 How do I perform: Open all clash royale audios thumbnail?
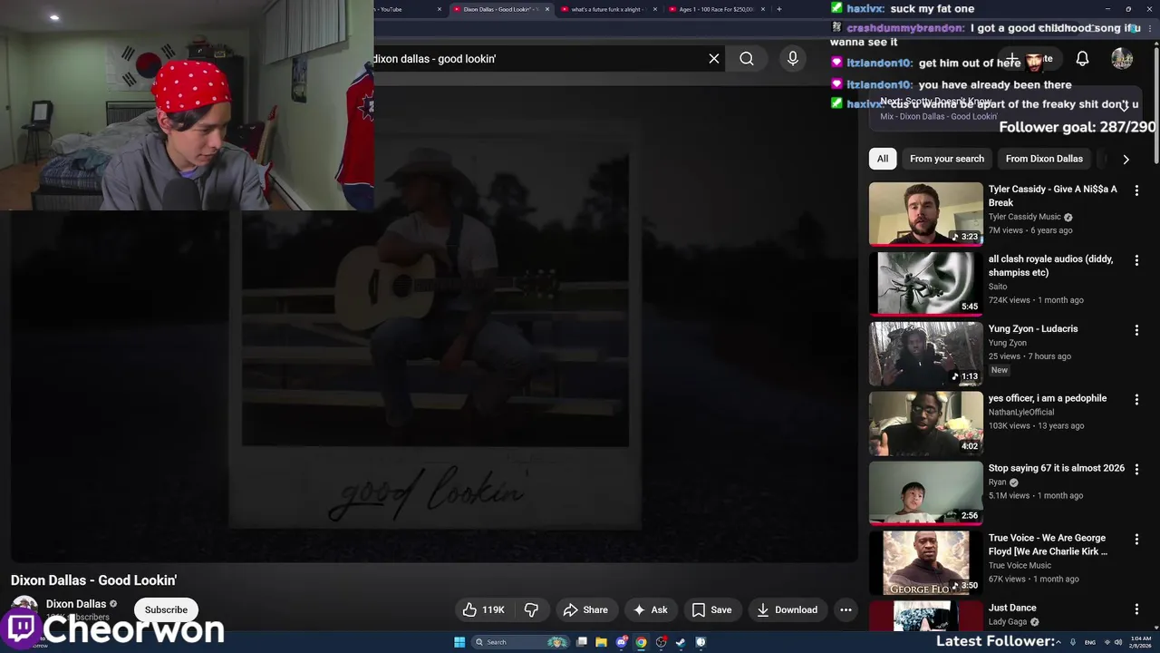925,284
